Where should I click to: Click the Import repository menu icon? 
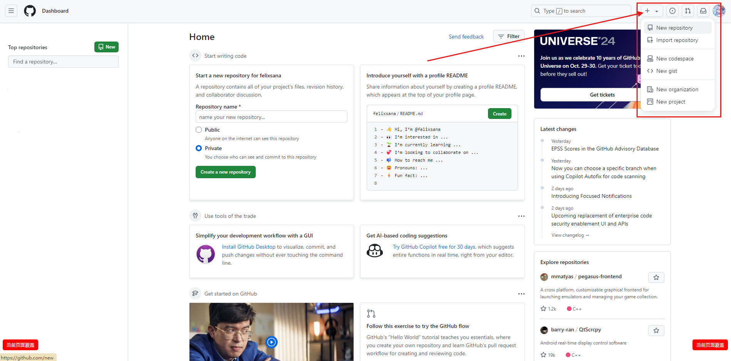[650, 40]
